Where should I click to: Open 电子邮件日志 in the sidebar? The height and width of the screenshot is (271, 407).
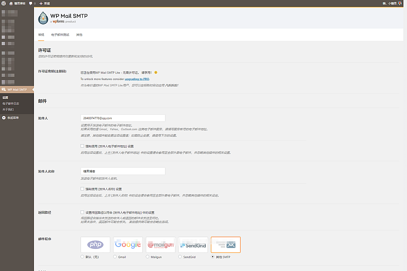pos(11,103)
